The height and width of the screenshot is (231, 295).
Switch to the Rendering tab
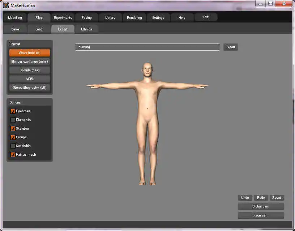click(x=134, y=18)
